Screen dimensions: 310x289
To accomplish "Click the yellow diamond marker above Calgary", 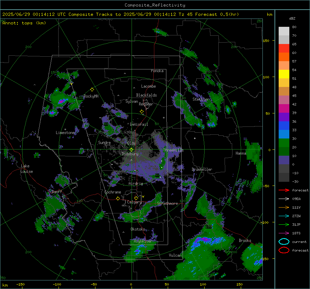I will click(136, 198).
